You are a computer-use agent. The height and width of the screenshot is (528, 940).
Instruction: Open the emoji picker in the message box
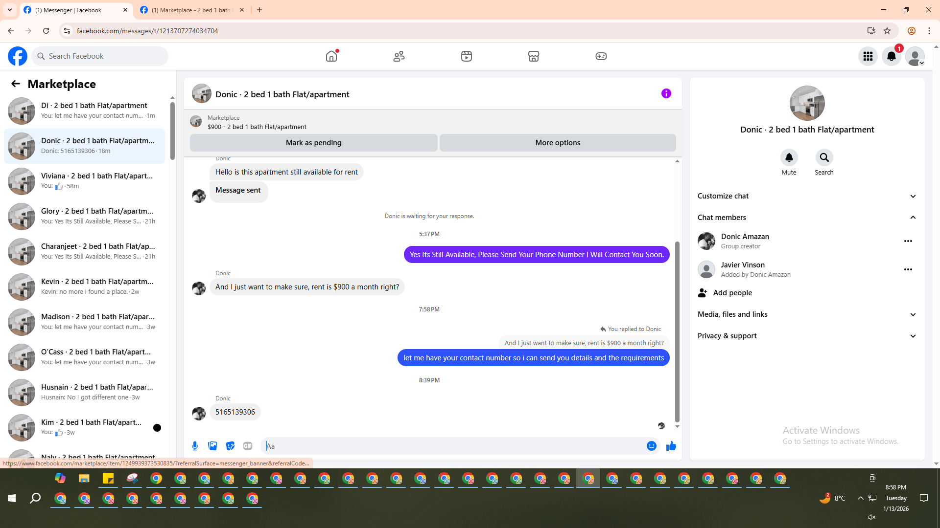pyautogui.click(x=651, y=446)
